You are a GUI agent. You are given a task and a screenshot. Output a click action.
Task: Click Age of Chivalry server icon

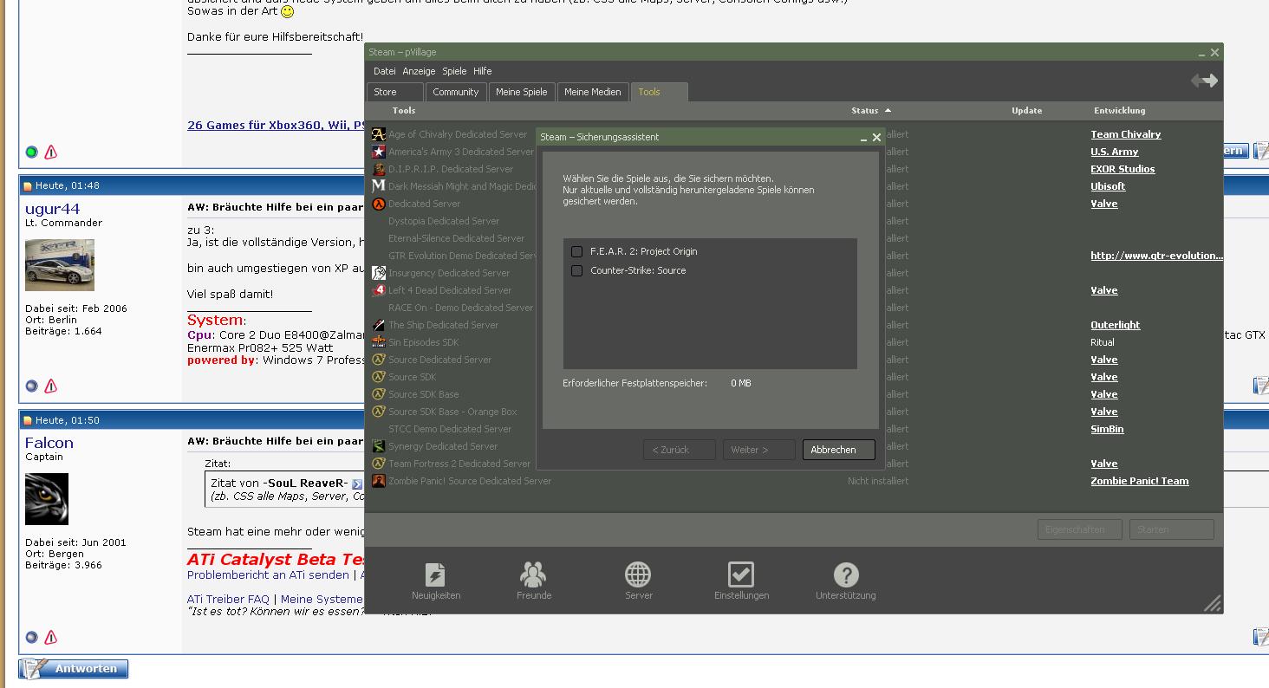click(x=379, y=134)
